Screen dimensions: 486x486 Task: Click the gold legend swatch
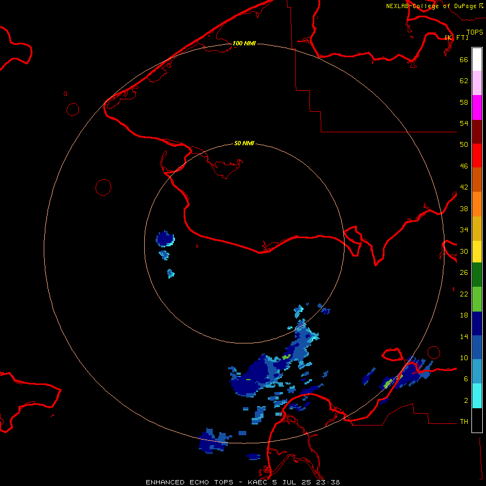477,228
